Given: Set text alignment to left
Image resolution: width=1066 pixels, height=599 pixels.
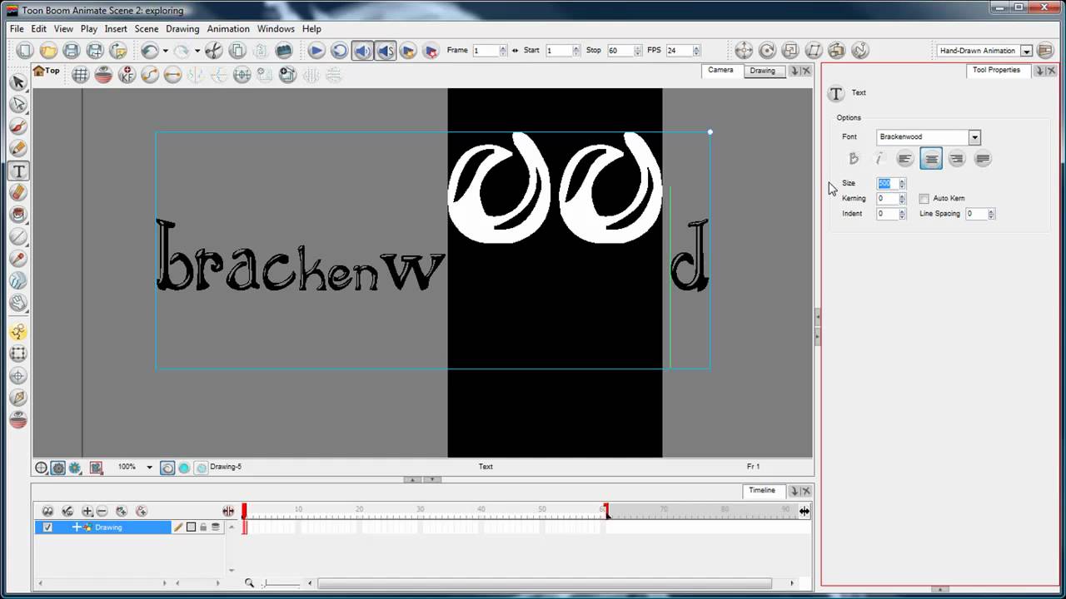Looking at the screenshot, I should [905, 158].
